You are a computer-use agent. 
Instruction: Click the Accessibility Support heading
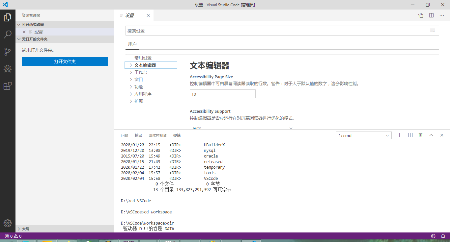(210, 111)
